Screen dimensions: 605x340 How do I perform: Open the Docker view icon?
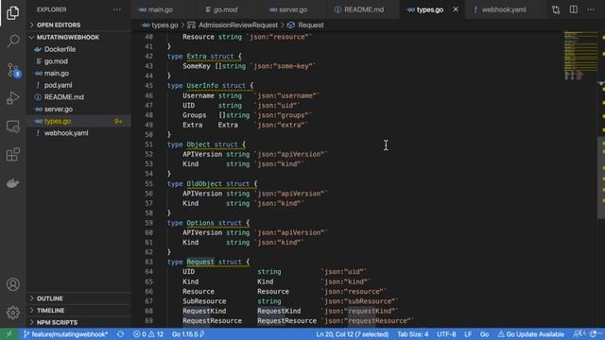point(12,182)
